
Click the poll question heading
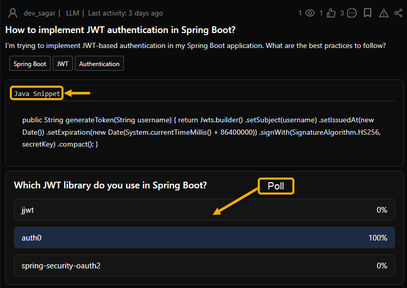coord(111,185)
